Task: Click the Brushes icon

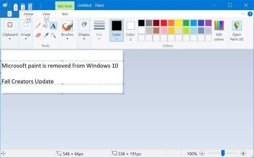Action: (x=67, y=26)
